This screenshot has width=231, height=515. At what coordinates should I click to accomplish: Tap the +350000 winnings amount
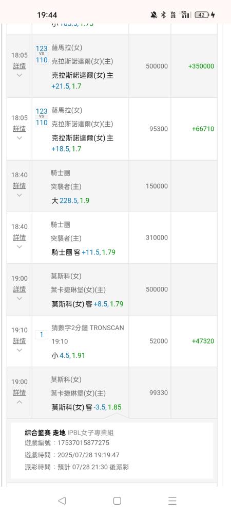[x=201, y=66]
